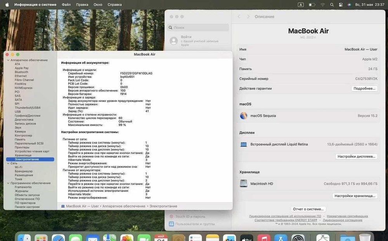The width and height of the screenshot is (388, 241).
Task: Select the highlighted Электропитание tree item
Action: [30, 160]
